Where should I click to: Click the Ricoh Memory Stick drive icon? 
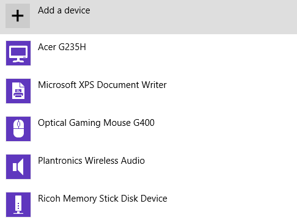[x=18, y=205]
